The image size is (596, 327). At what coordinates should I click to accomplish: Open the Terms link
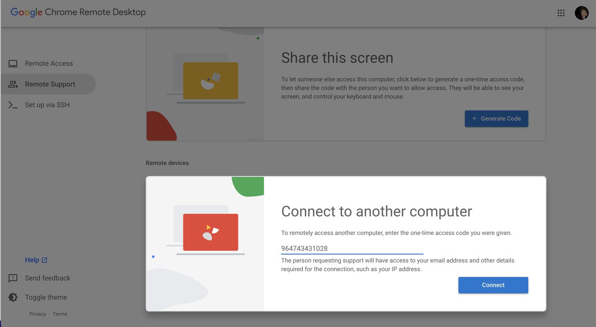pyautogui.click(x=60, y=314)
